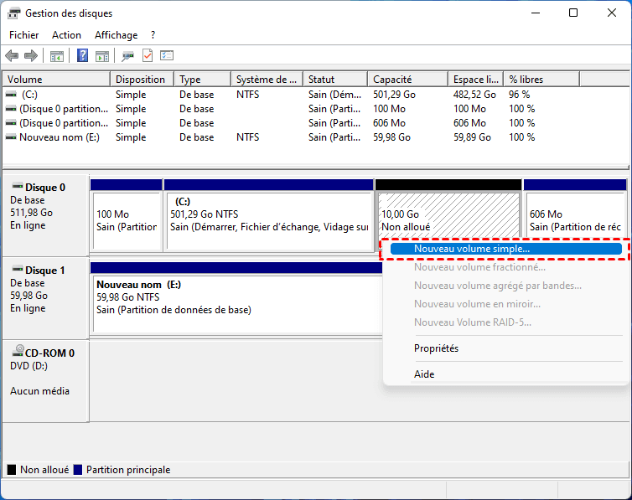Click the list view settings toolbar icon
Screen dimensions: 632x500
pyautogui.click(x=167, y=56)
